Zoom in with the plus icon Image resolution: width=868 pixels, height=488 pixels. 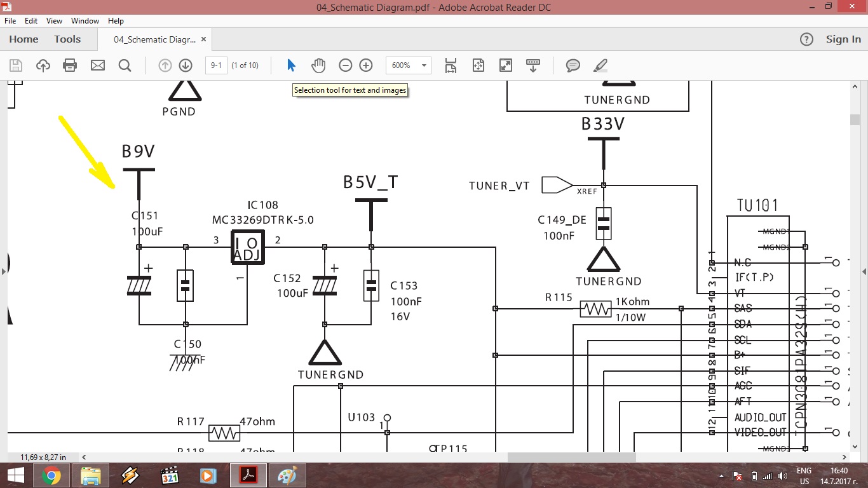tap(366, 65)
